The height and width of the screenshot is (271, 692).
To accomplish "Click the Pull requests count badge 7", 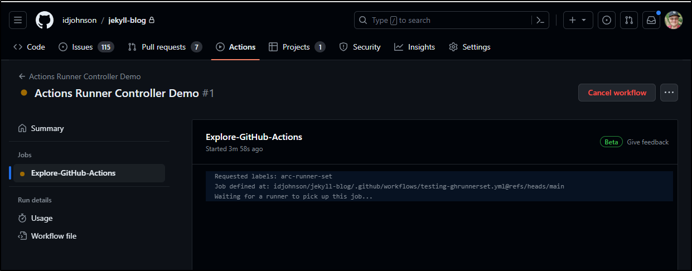I will pos(196,47).
